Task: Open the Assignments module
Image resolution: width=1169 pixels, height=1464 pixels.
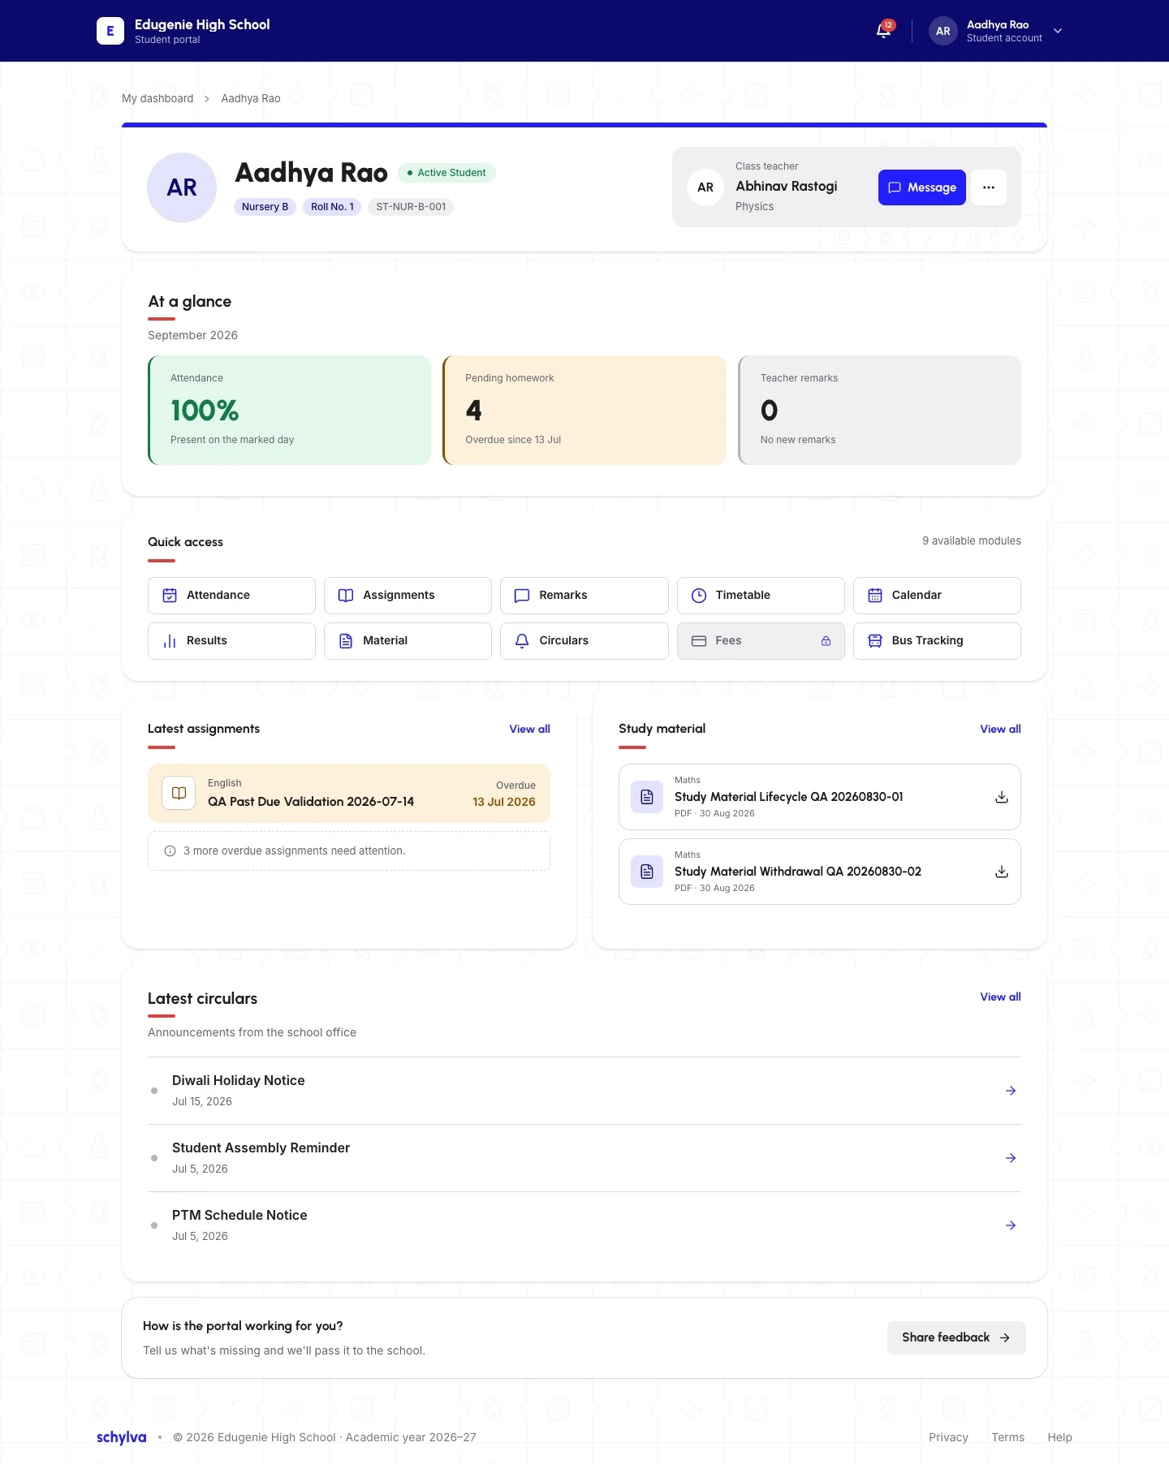Action: click(x=408, y=596)
